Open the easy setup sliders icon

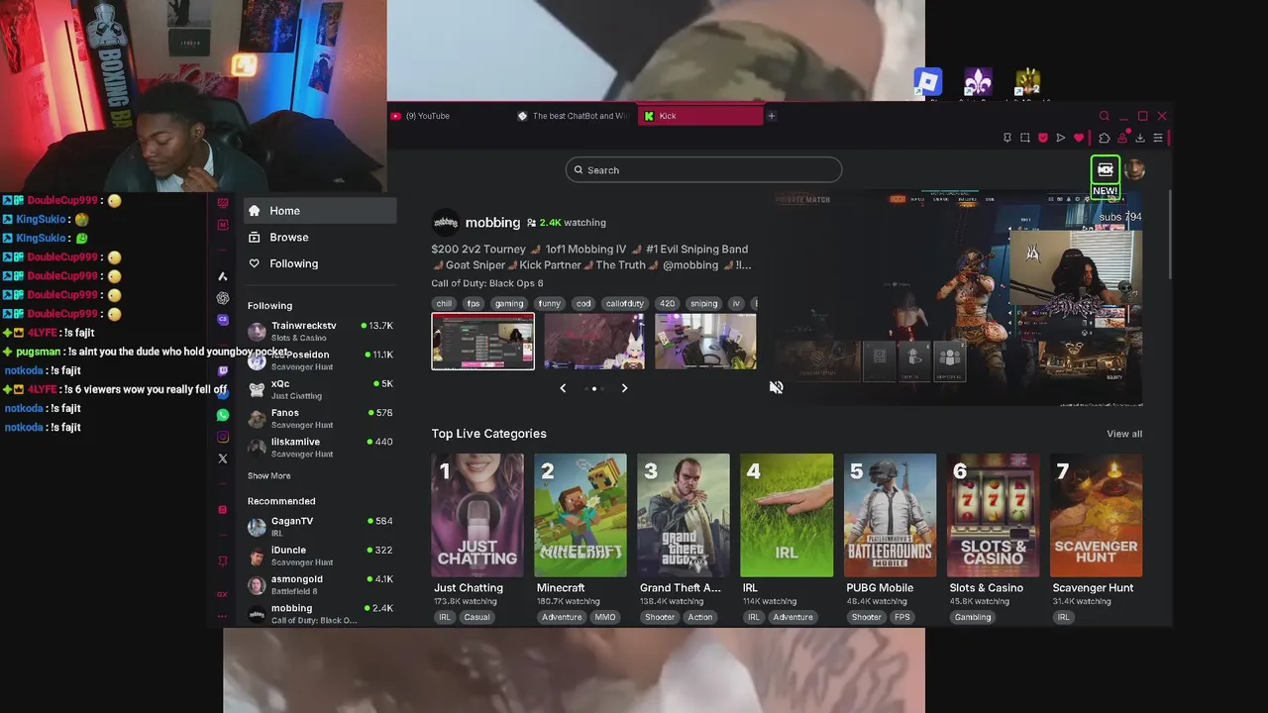point(1158,138)
